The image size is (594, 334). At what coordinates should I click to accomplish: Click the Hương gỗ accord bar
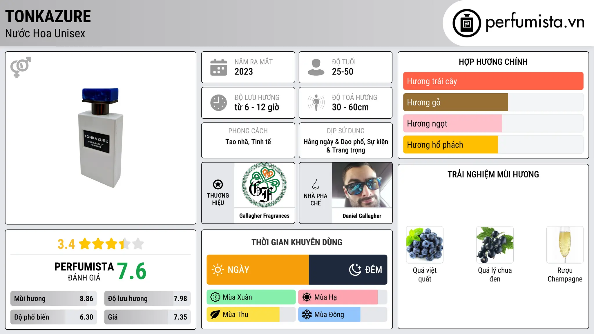(x=493, y=102)
